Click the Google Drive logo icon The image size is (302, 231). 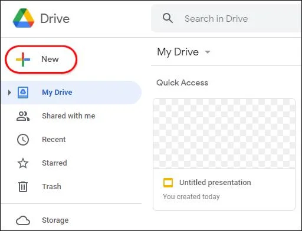click(x=24, y=18)
